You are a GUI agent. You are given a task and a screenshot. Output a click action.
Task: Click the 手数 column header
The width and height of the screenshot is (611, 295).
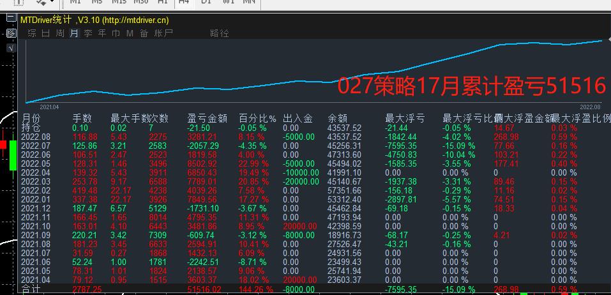(x=82, y=118)
